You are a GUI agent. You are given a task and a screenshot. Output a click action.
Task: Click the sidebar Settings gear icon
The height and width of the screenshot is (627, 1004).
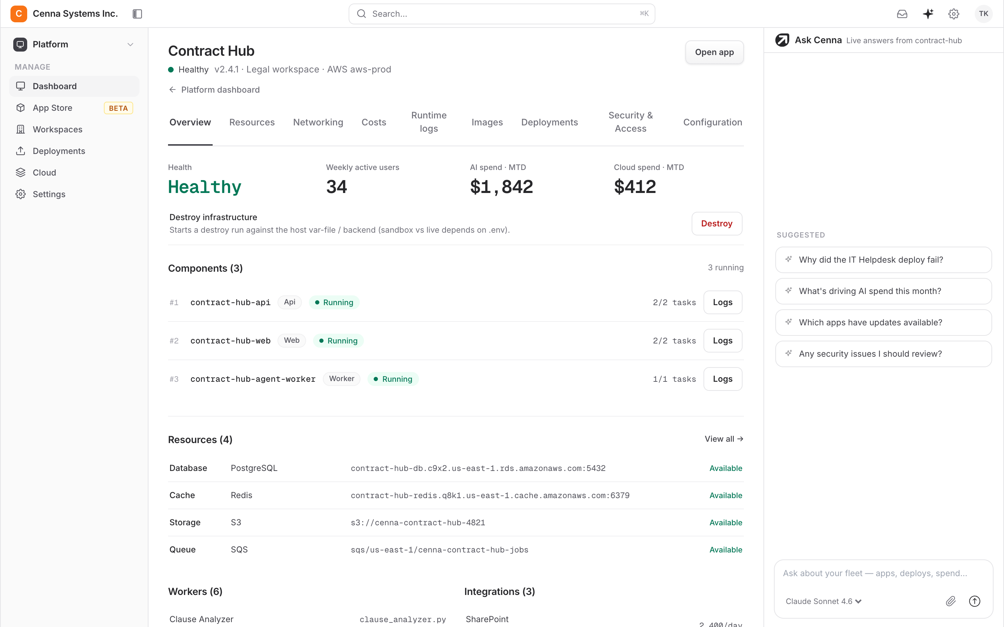click(20, 194)
